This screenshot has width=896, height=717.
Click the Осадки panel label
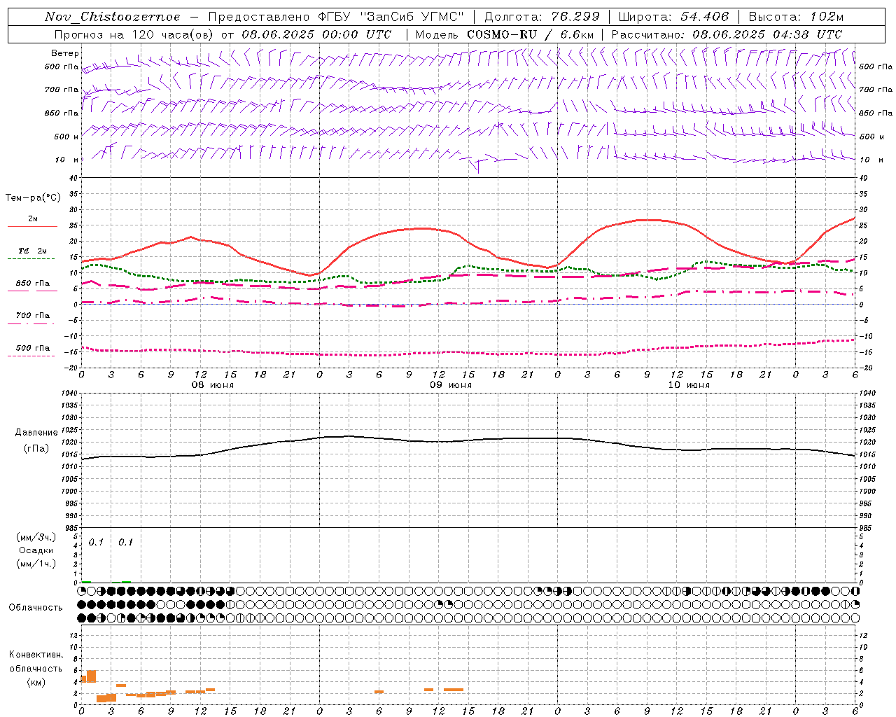36,550
